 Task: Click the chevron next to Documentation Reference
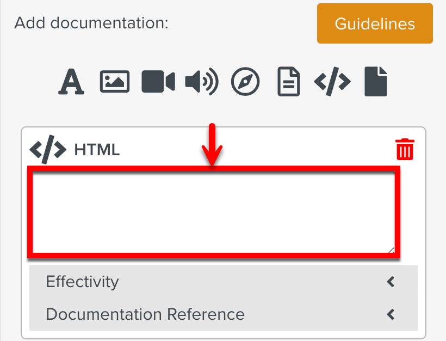390,314
